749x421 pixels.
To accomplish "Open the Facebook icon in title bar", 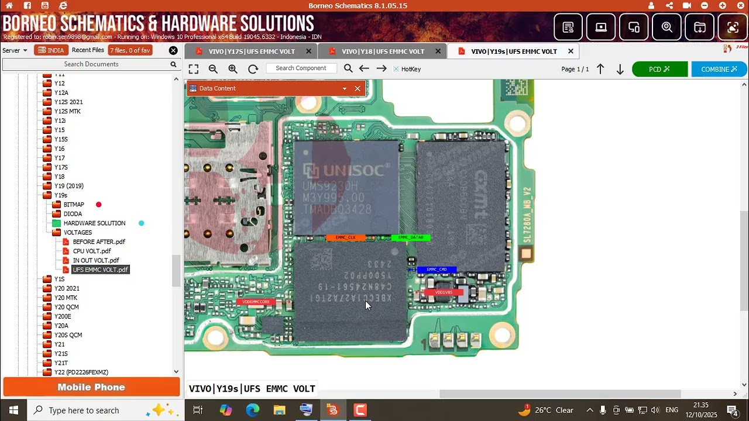I will tap(28, 6).
